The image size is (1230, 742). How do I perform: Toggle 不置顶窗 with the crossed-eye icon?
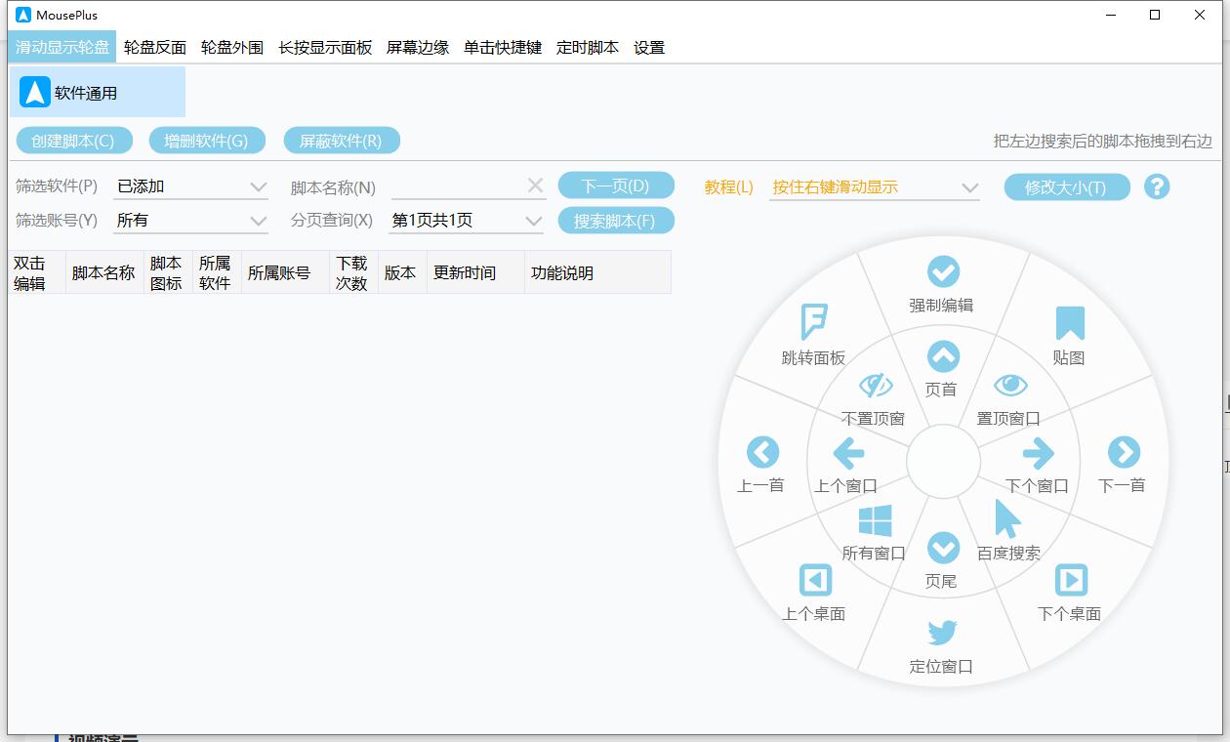pyautogui.click(x=874, y=387)
